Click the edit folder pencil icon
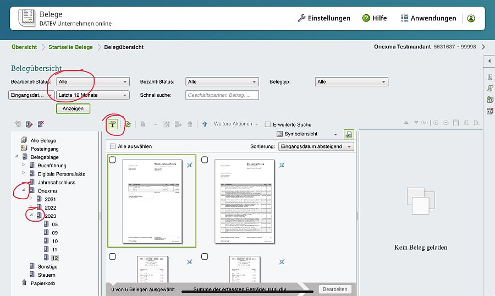The image size is (495, 296). tap(29, 124)
